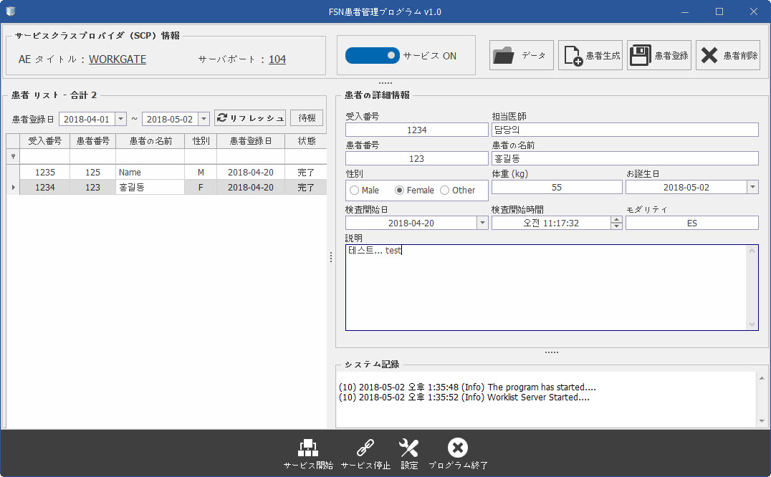The height and width of the screenshot is (477, 771).
Task: Click the 検査開始時間 spinner up arrow
Action: click(616, 220)
